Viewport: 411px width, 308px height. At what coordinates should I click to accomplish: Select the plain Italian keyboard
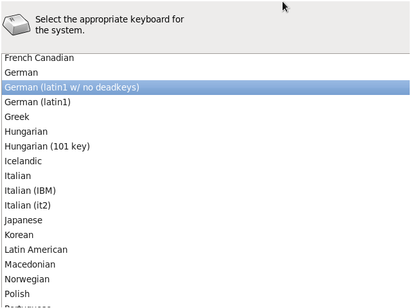pyautogui.click(x=17, y=176)
